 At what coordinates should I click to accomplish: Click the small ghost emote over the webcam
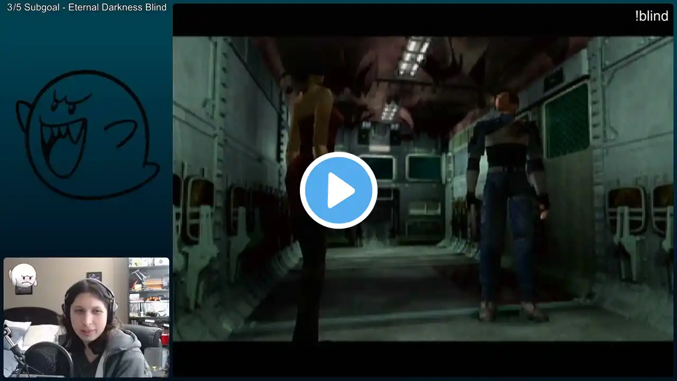pos(23,275)
